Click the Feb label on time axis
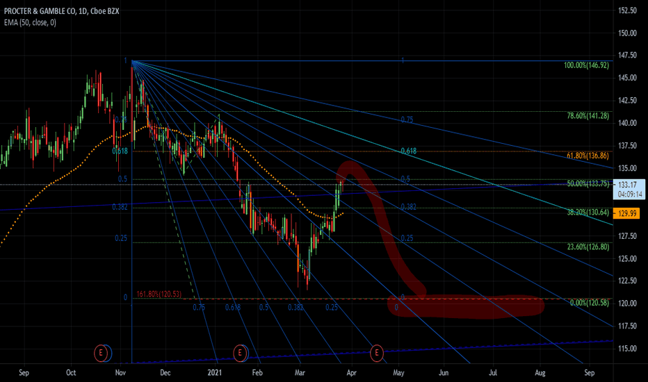Viewport: 648px width, 382px height. coord(257,372)
